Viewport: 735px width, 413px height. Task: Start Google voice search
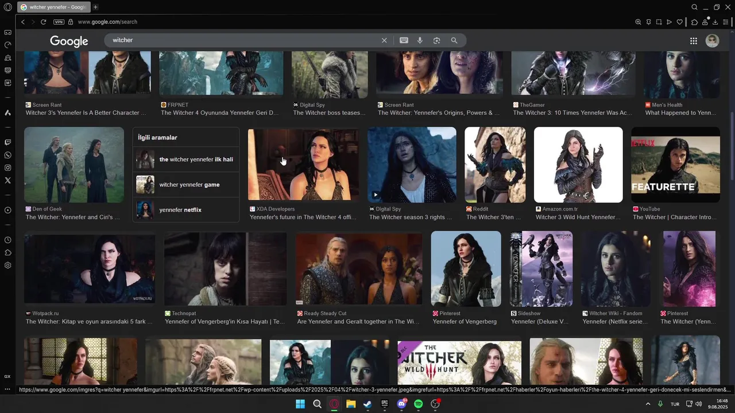coord(420,40)
